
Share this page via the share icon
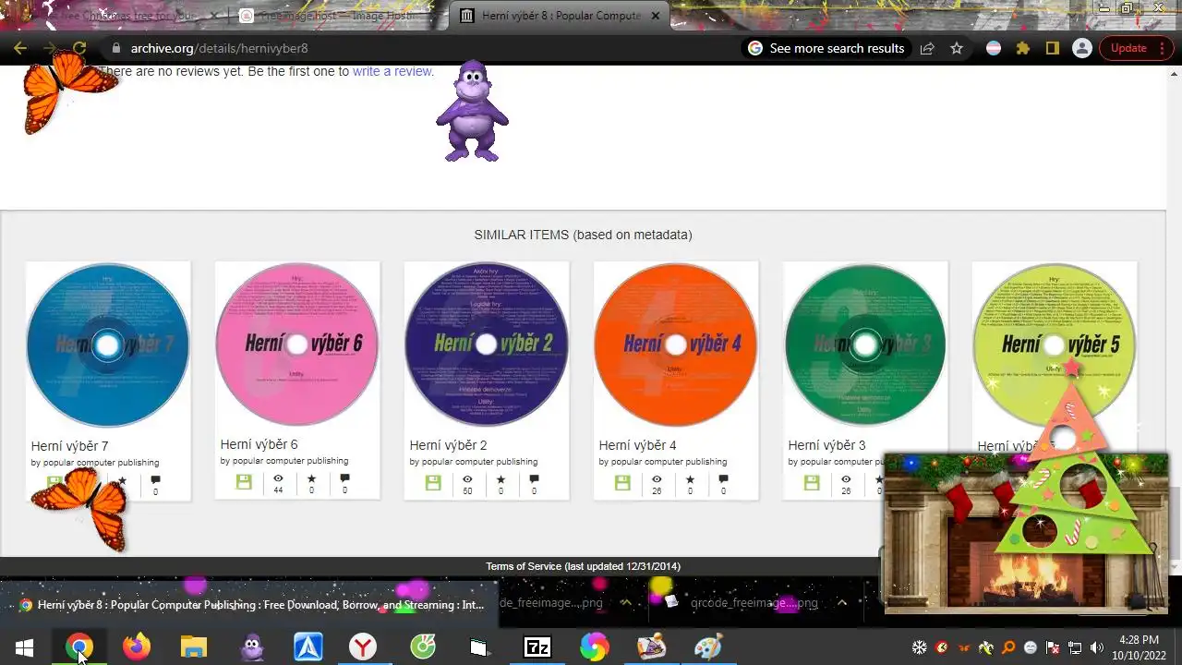(927, 48)
